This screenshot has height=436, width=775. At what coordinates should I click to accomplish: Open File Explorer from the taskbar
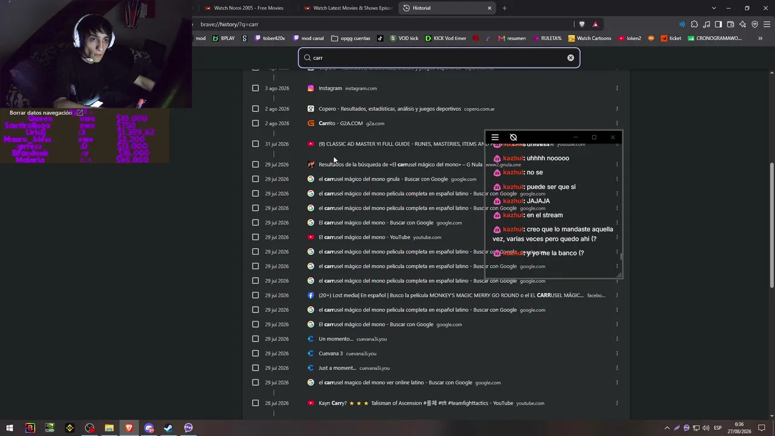(109, 428)
